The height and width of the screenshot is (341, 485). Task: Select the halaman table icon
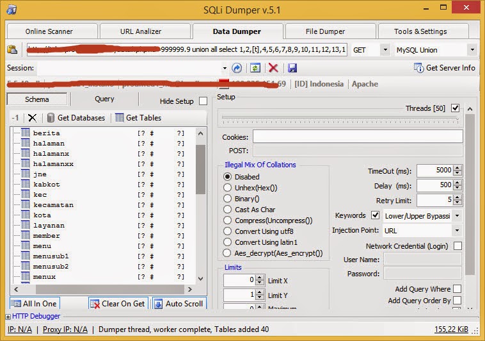(26, 143)
